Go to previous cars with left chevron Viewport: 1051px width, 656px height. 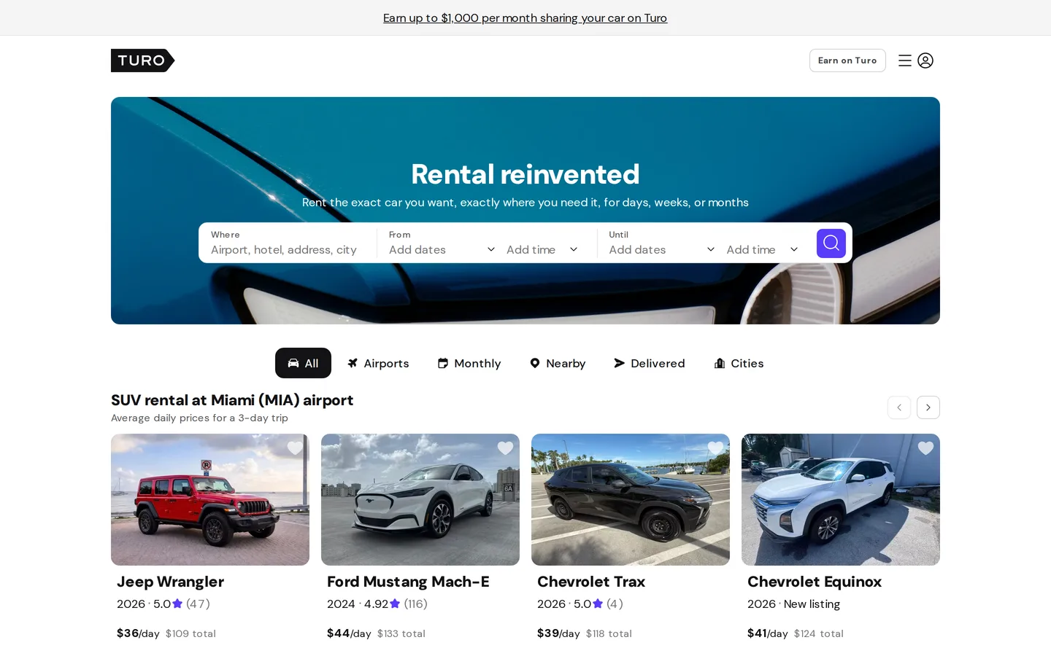tap(899, 407)
